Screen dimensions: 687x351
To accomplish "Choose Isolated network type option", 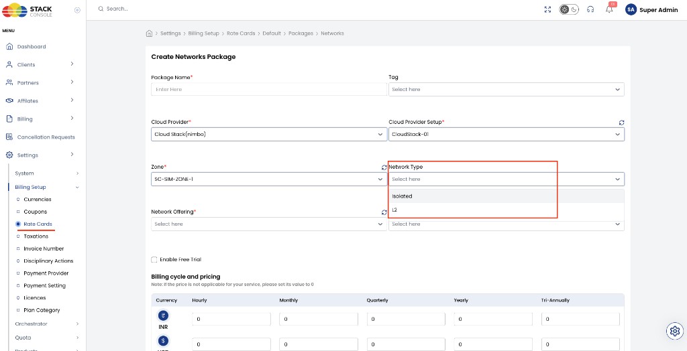I will pyautogui.click(x=507, y=196).
